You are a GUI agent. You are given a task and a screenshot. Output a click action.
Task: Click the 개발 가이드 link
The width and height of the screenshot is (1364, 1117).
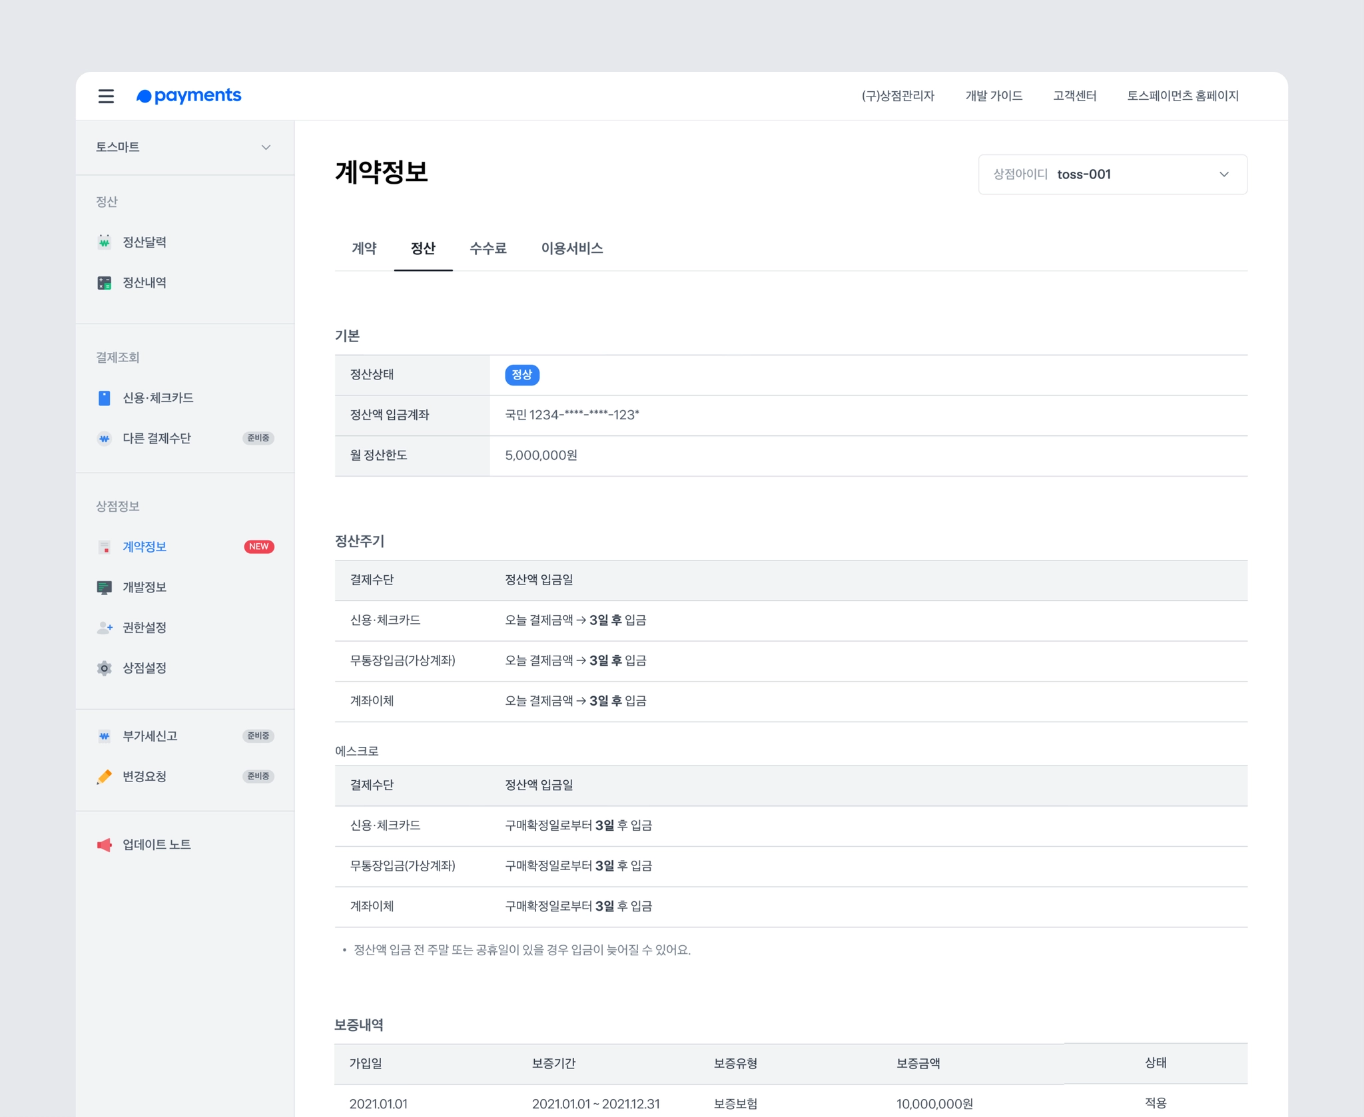tap(993, 96)
